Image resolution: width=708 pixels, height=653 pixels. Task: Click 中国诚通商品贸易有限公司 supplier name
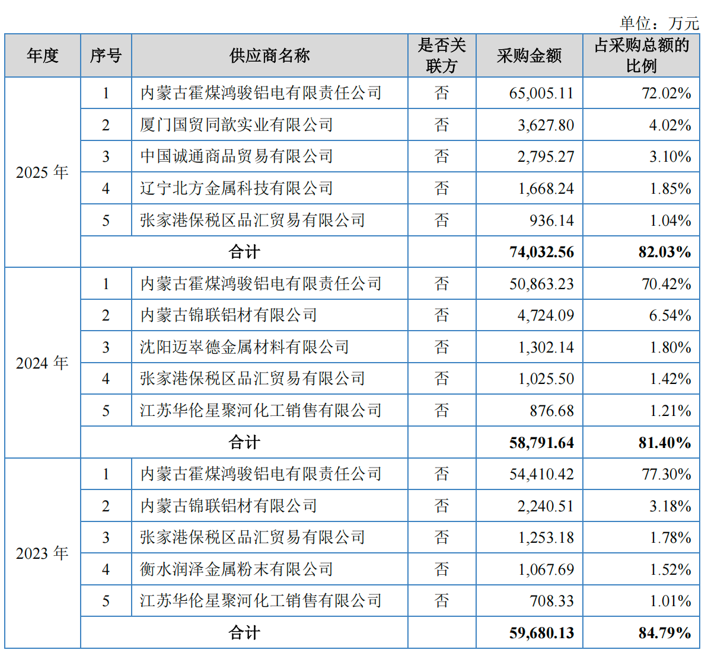237,156
